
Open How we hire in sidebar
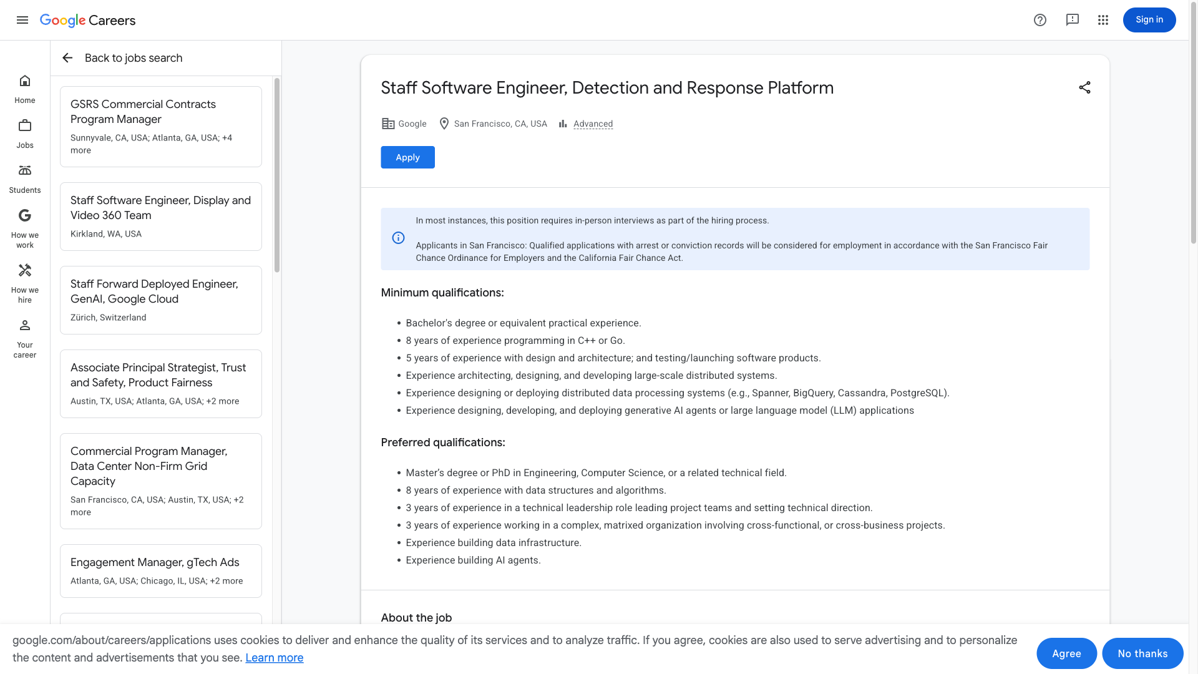(x=25, y=283)
